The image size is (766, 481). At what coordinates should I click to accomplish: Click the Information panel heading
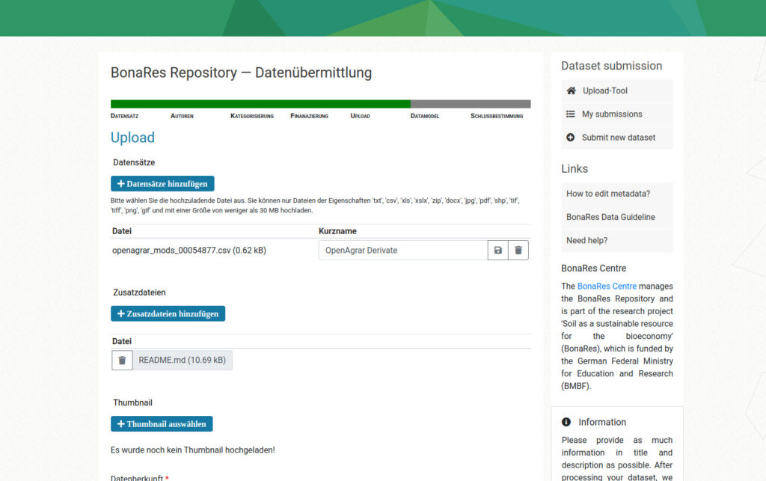(602, 422)
